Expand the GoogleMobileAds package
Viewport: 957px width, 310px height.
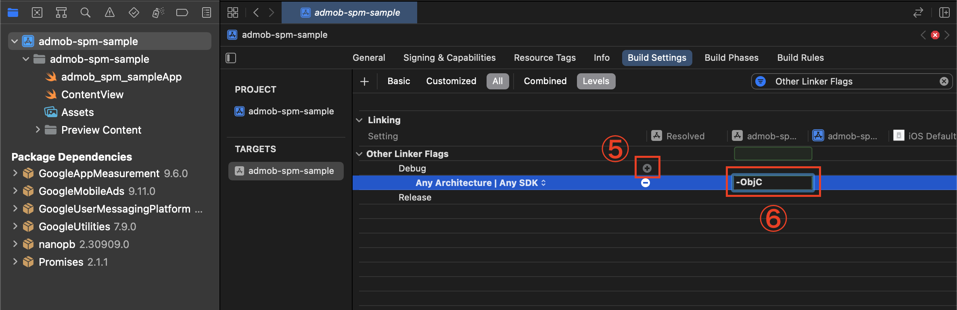(x=15, y=191)
